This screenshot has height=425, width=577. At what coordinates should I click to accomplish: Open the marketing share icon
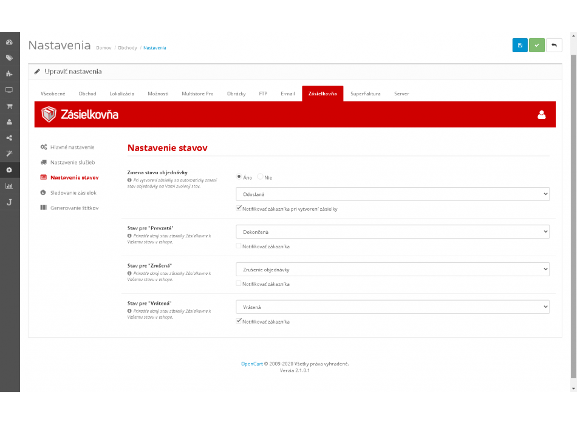pyautogui.click(x=9, y=138)
